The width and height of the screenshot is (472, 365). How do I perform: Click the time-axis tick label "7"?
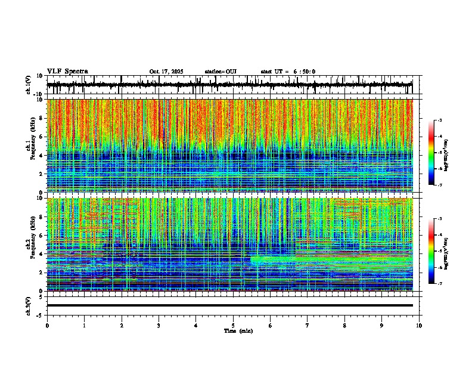coord(308,326)
